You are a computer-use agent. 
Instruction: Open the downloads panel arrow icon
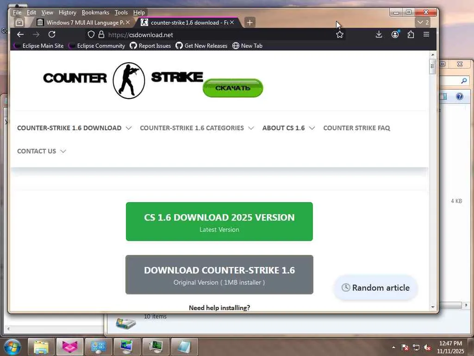[379, 34]
